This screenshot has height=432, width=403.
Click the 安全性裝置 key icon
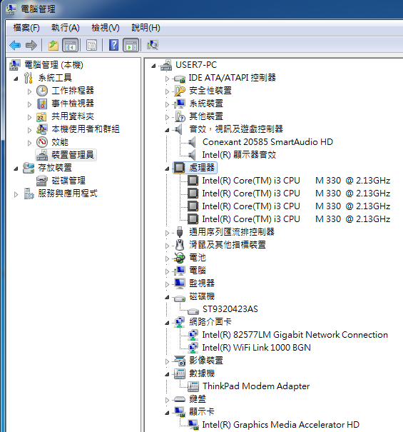pos(180,91)
